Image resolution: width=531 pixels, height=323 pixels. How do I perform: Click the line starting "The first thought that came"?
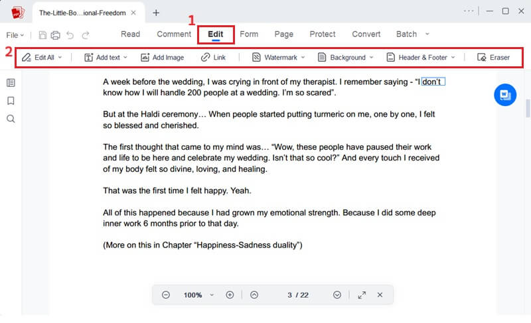267,147
